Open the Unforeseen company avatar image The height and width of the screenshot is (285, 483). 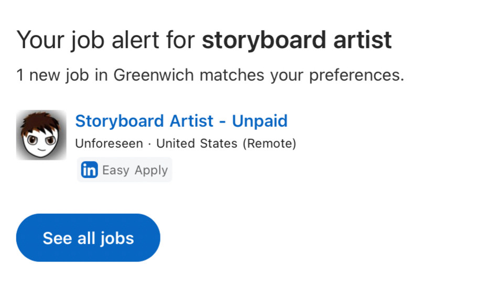pos(41,135)
